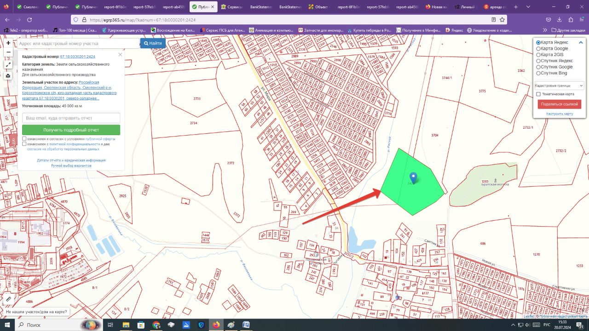Open Google Chrome from taskbar
This screenshot has height=331, width=589.
point(156,325)
